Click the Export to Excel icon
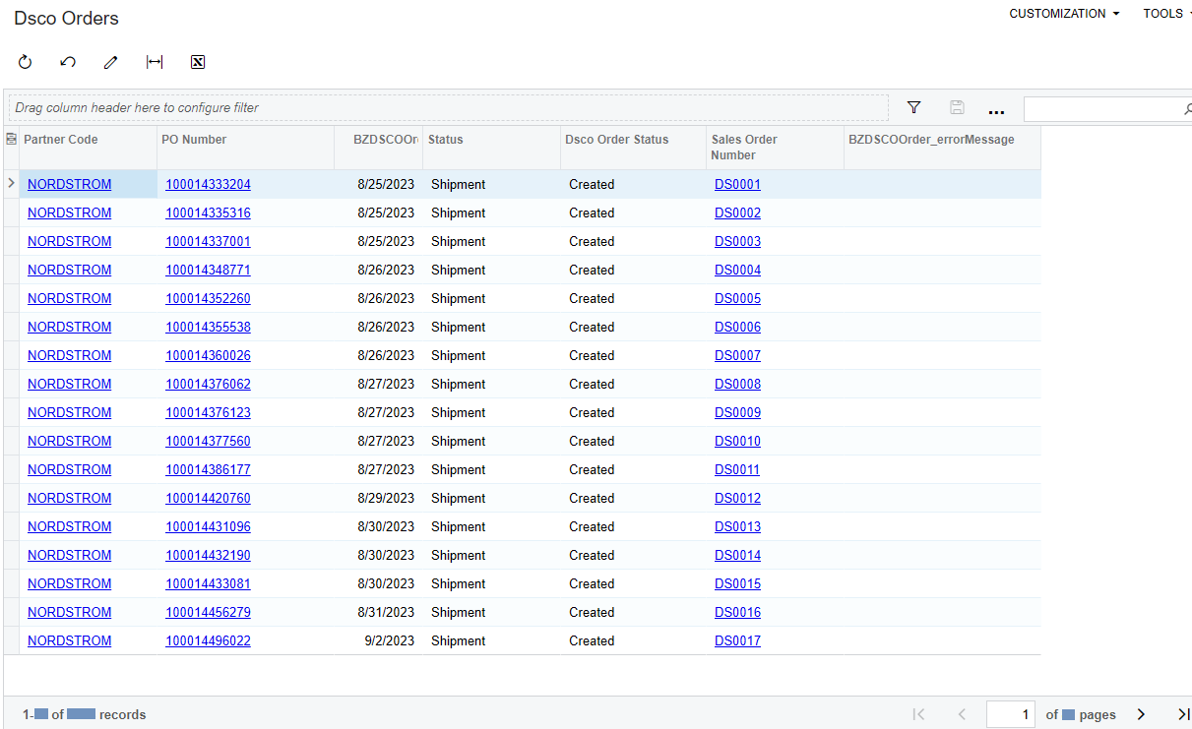 click(x=197, y=62)
